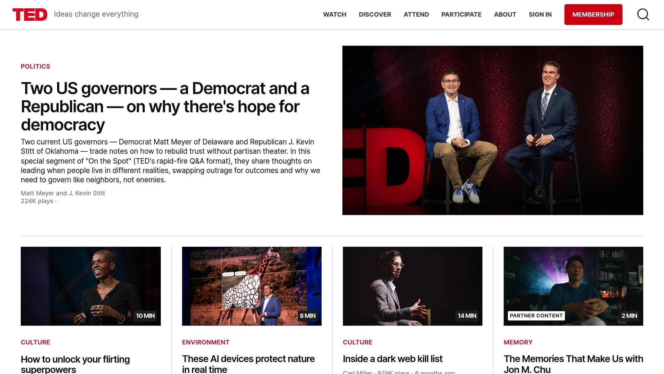Select the MEMORY category link

518,342
